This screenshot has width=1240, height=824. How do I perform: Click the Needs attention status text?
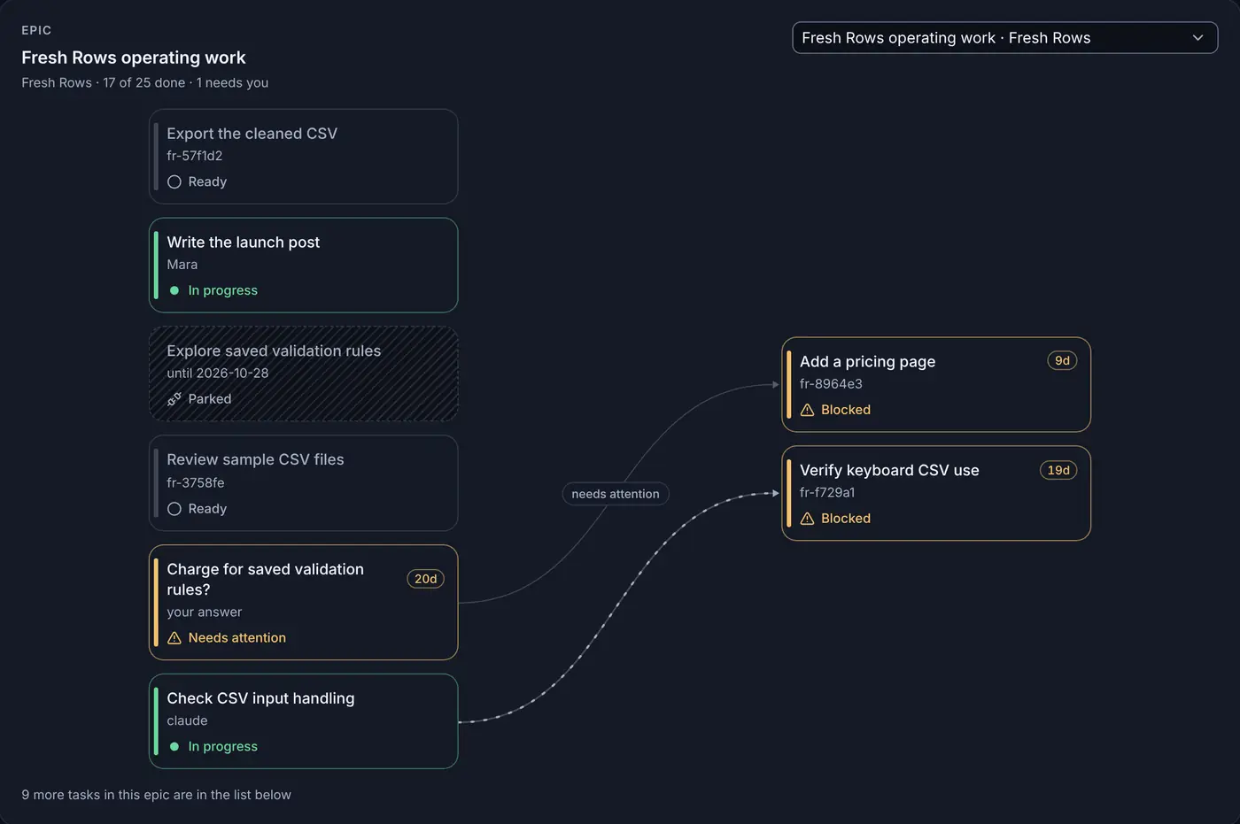[x=237, y=638]
